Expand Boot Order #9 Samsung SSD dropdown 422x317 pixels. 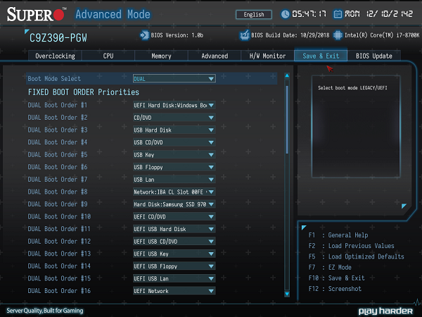click(x=174, y=204)
